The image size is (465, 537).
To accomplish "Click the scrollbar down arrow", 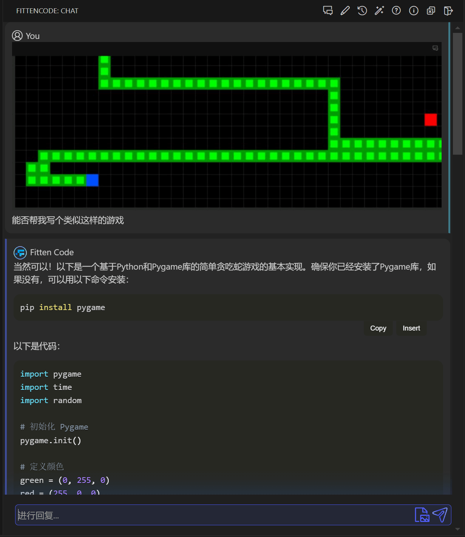I will (x=457, y=529).
